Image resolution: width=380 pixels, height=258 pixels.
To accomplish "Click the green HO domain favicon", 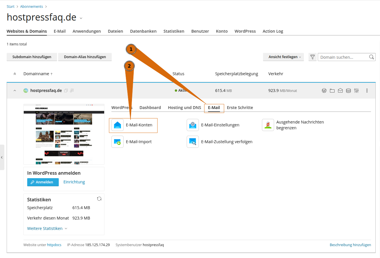I will click(x=26, y=91).
